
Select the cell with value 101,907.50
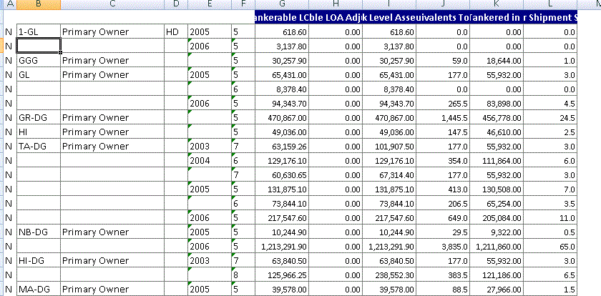click(389, 146)
